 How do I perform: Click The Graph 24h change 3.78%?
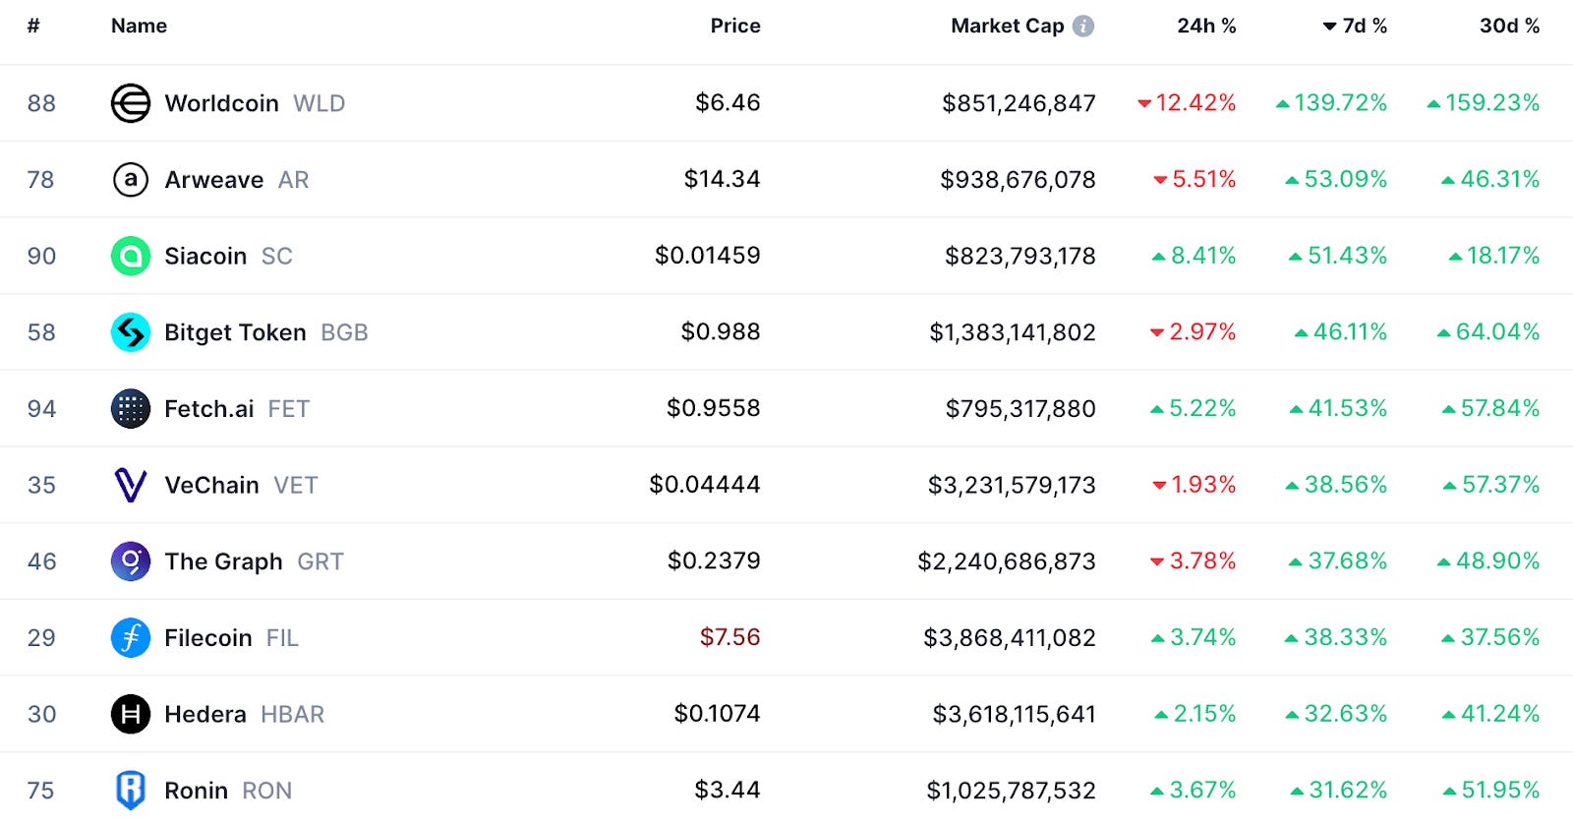1193,560
